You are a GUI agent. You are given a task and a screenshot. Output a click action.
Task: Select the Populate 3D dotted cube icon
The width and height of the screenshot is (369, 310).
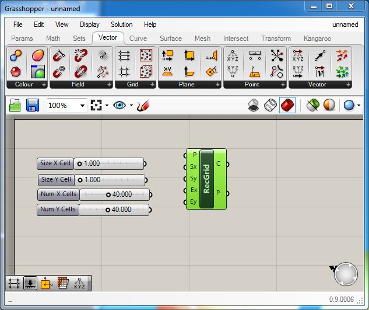click(x=146, y=72)
